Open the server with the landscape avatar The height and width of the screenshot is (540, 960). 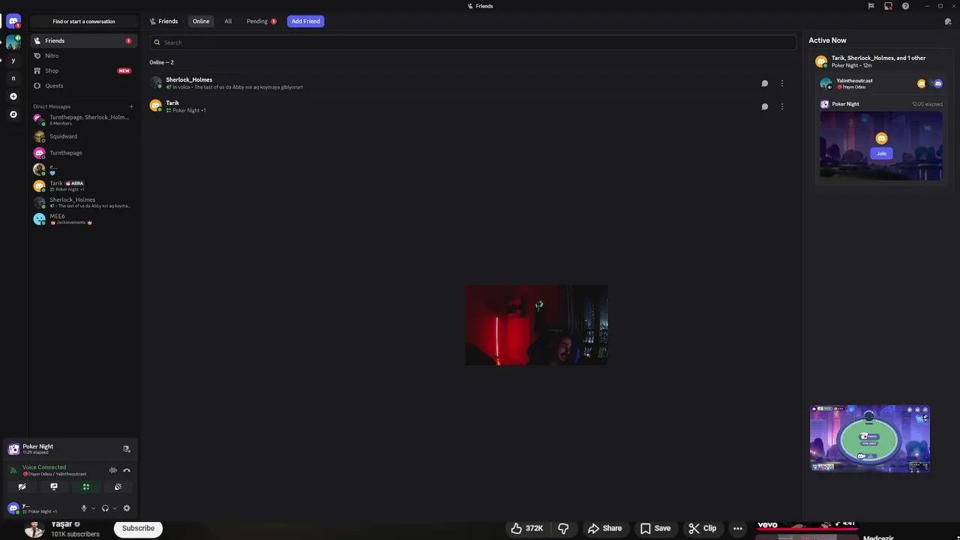[x=13, y=42]
